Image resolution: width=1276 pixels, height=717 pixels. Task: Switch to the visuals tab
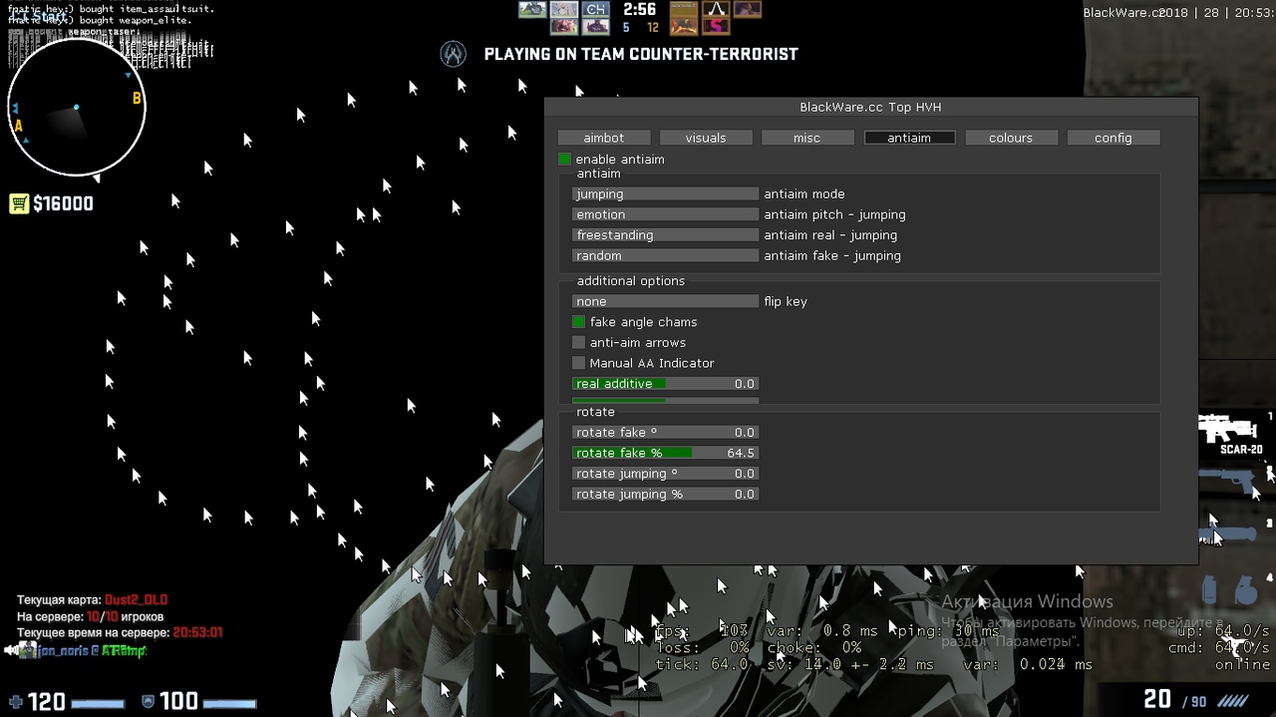[706, 138]
